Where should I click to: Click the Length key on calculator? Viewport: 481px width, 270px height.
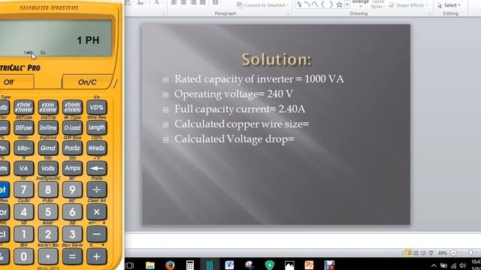pos(97,127)
